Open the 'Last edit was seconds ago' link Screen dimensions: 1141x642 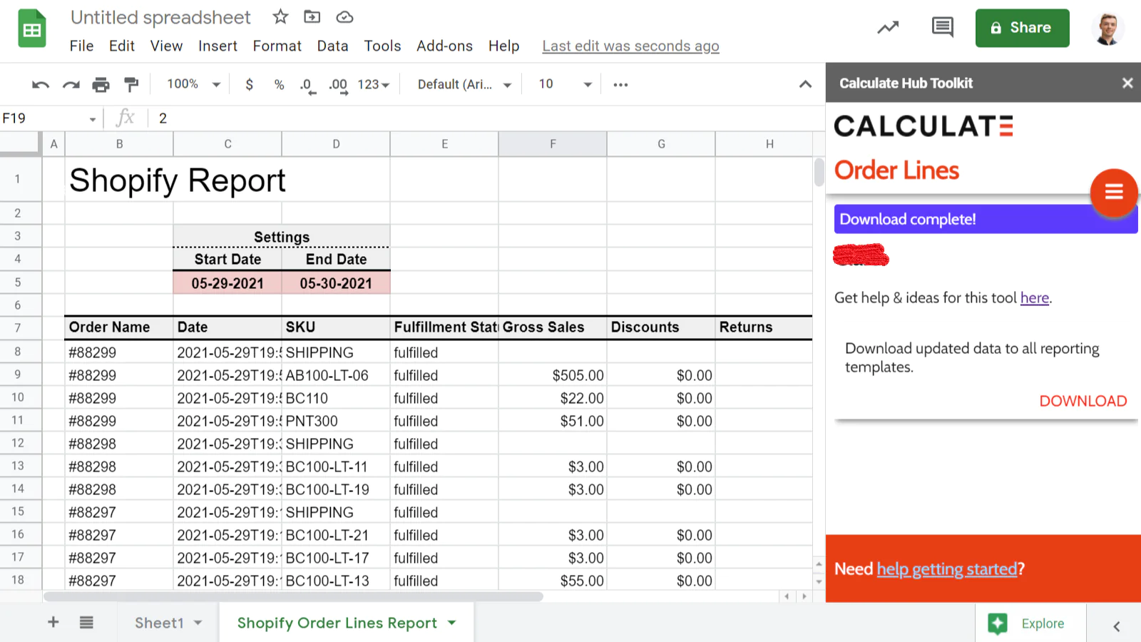[630, 46]
